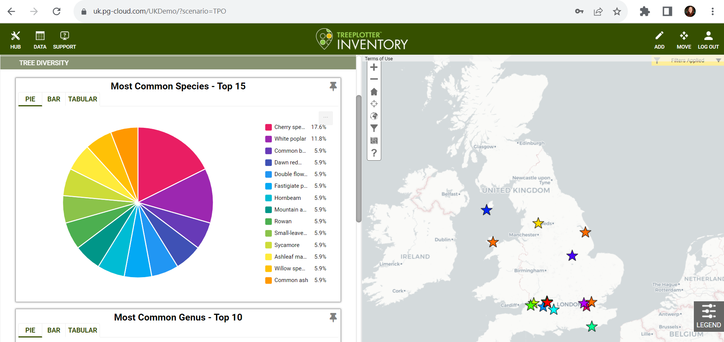
Task: Zoom out on the map
Action: [374, 79]
